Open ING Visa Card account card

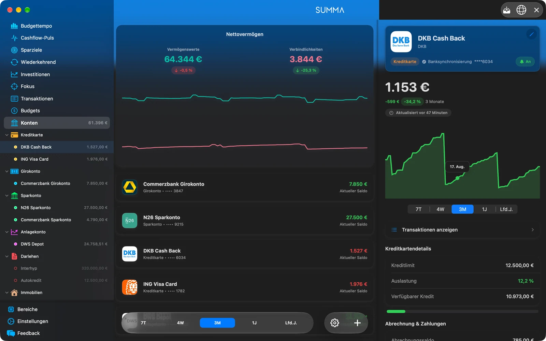[x=245, y=287]
